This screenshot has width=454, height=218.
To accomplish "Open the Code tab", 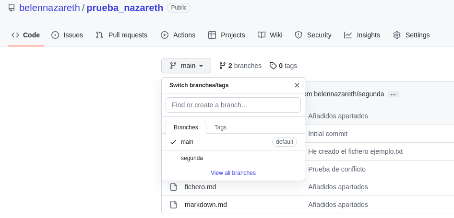I will pyautogui.click(x=26, y=35).
